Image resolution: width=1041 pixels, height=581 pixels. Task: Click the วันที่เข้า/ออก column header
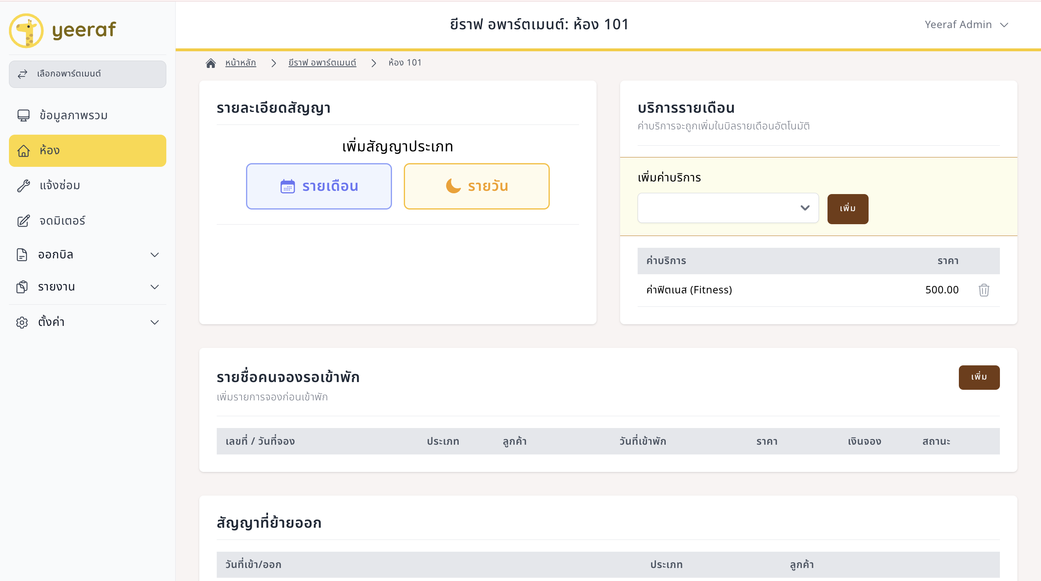253,564
